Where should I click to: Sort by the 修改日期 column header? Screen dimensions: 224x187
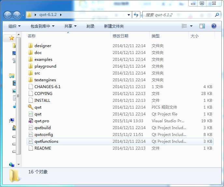[x=120, y=36]
